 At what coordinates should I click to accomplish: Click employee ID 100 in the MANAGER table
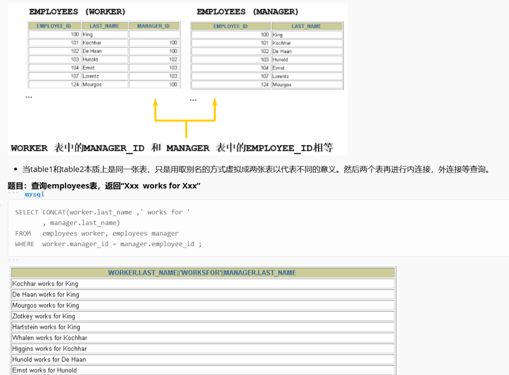[x=264, y=35]
